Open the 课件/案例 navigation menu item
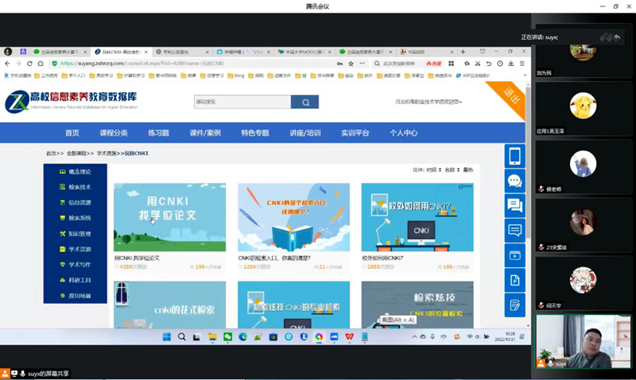 pyautogui.click(x=205, y=133)
